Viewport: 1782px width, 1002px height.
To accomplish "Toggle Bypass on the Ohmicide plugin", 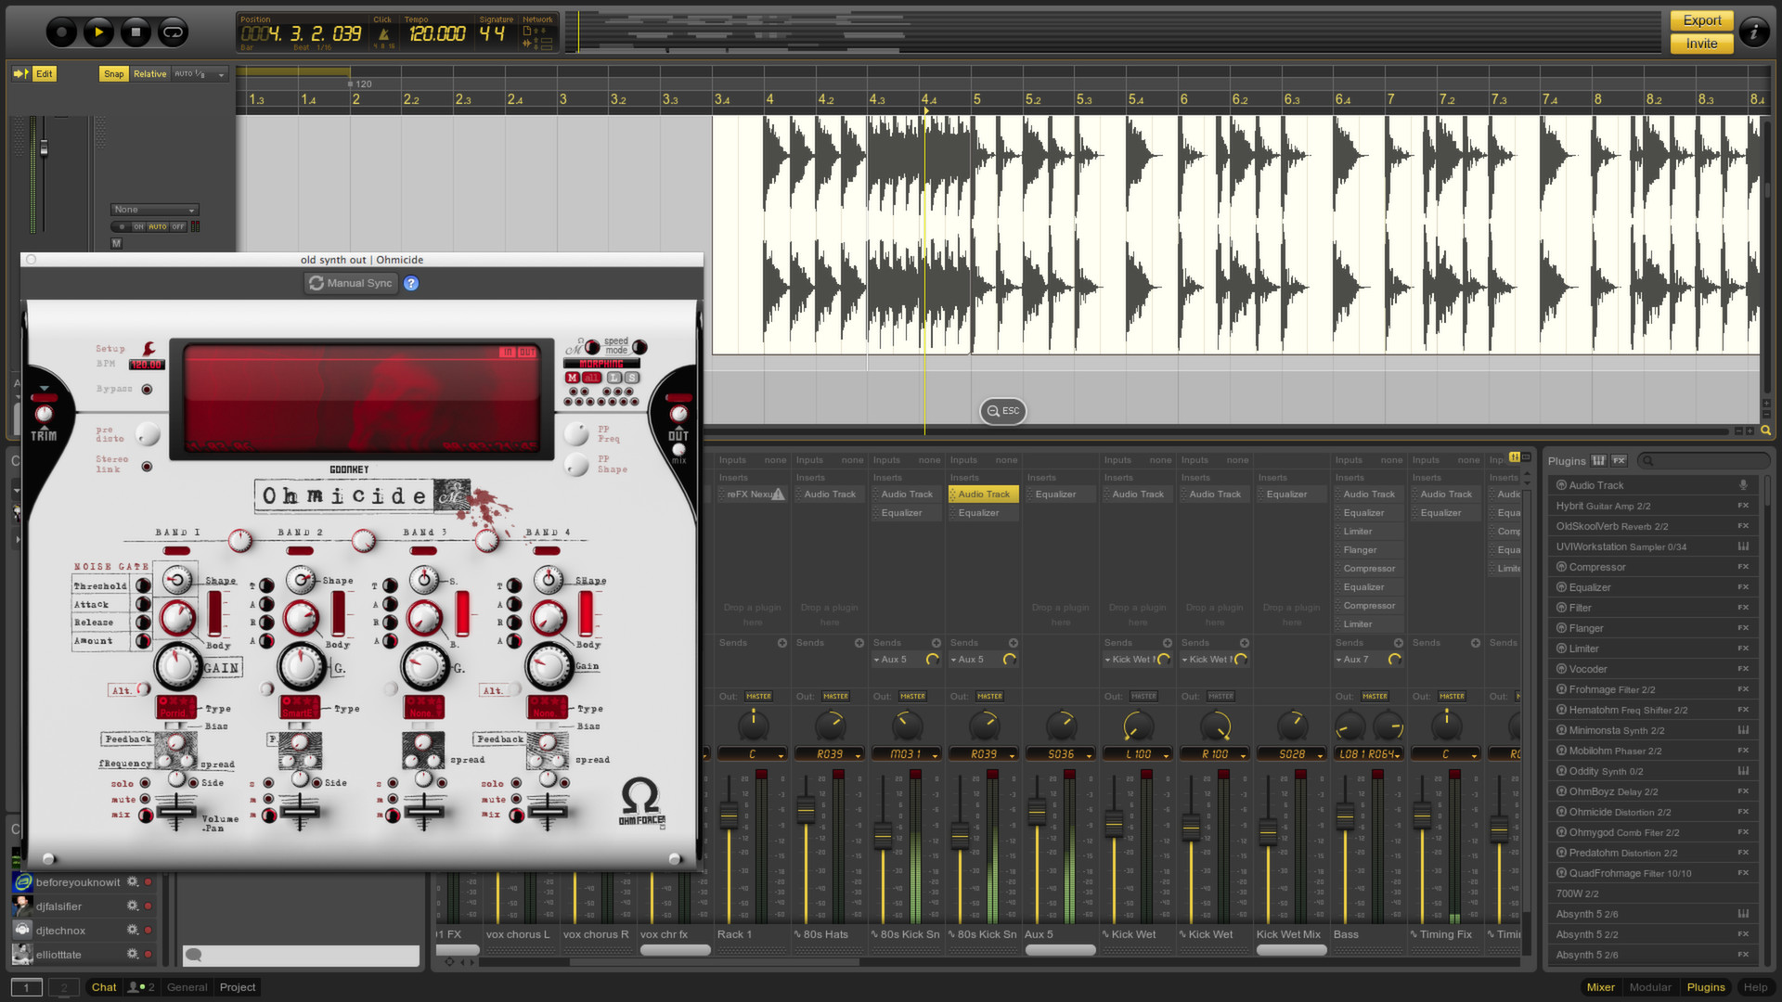I will point(147,389).
